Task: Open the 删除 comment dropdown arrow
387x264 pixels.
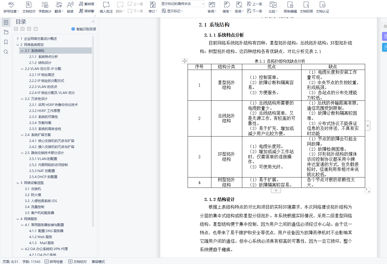Action: tap(124, 11)
